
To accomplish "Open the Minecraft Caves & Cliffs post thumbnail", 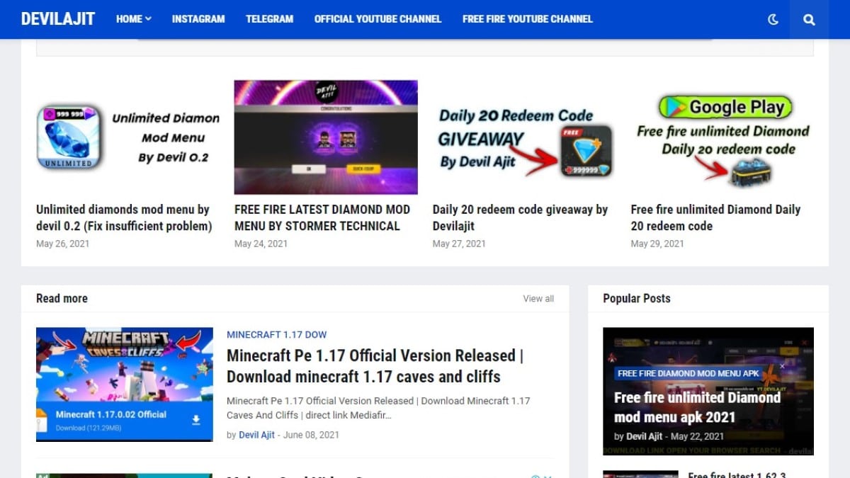I will click(x=125, y=385).
